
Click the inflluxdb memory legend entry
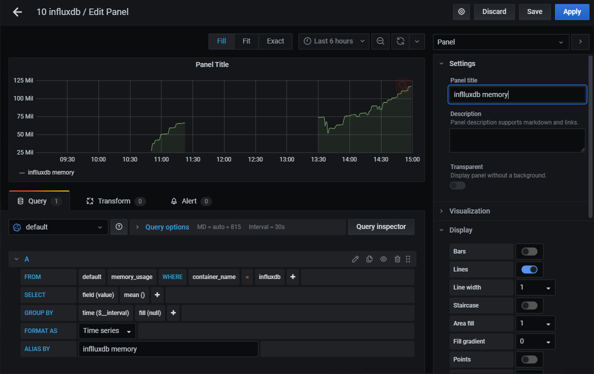point(51,172)
